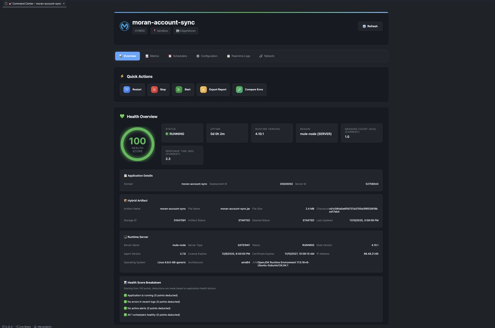
Task: Click the Export Report button
Action: [213, 89]
